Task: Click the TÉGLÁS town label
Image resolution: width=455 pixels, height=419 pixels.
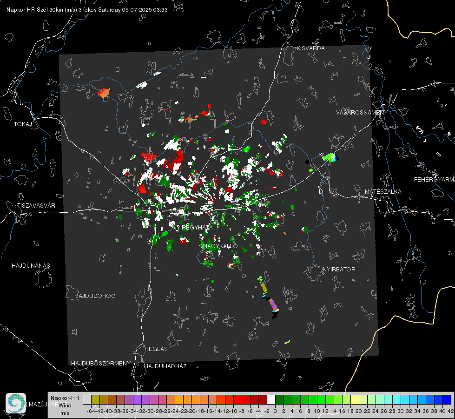Action: click(x=157, y=349)
